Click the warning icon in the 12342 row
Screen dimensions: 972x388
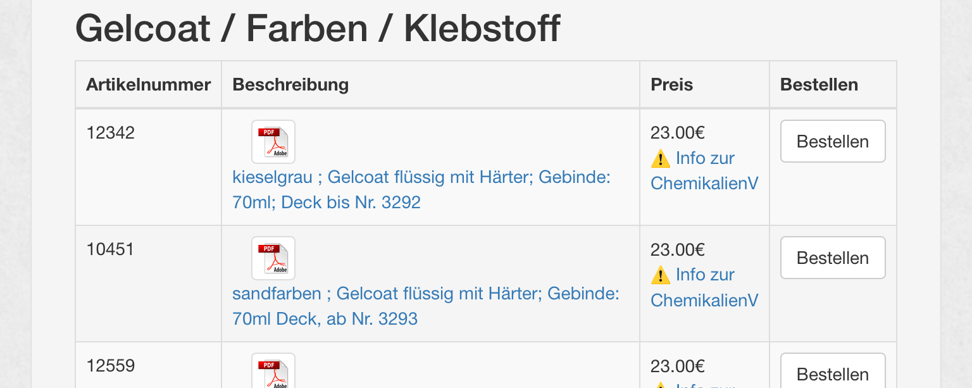[660, 158]
